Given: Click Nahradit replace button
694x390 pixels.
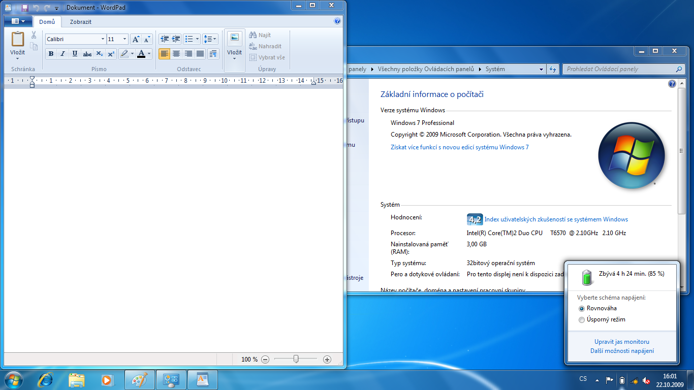Looking at the screenshot, I should point(265,46).
